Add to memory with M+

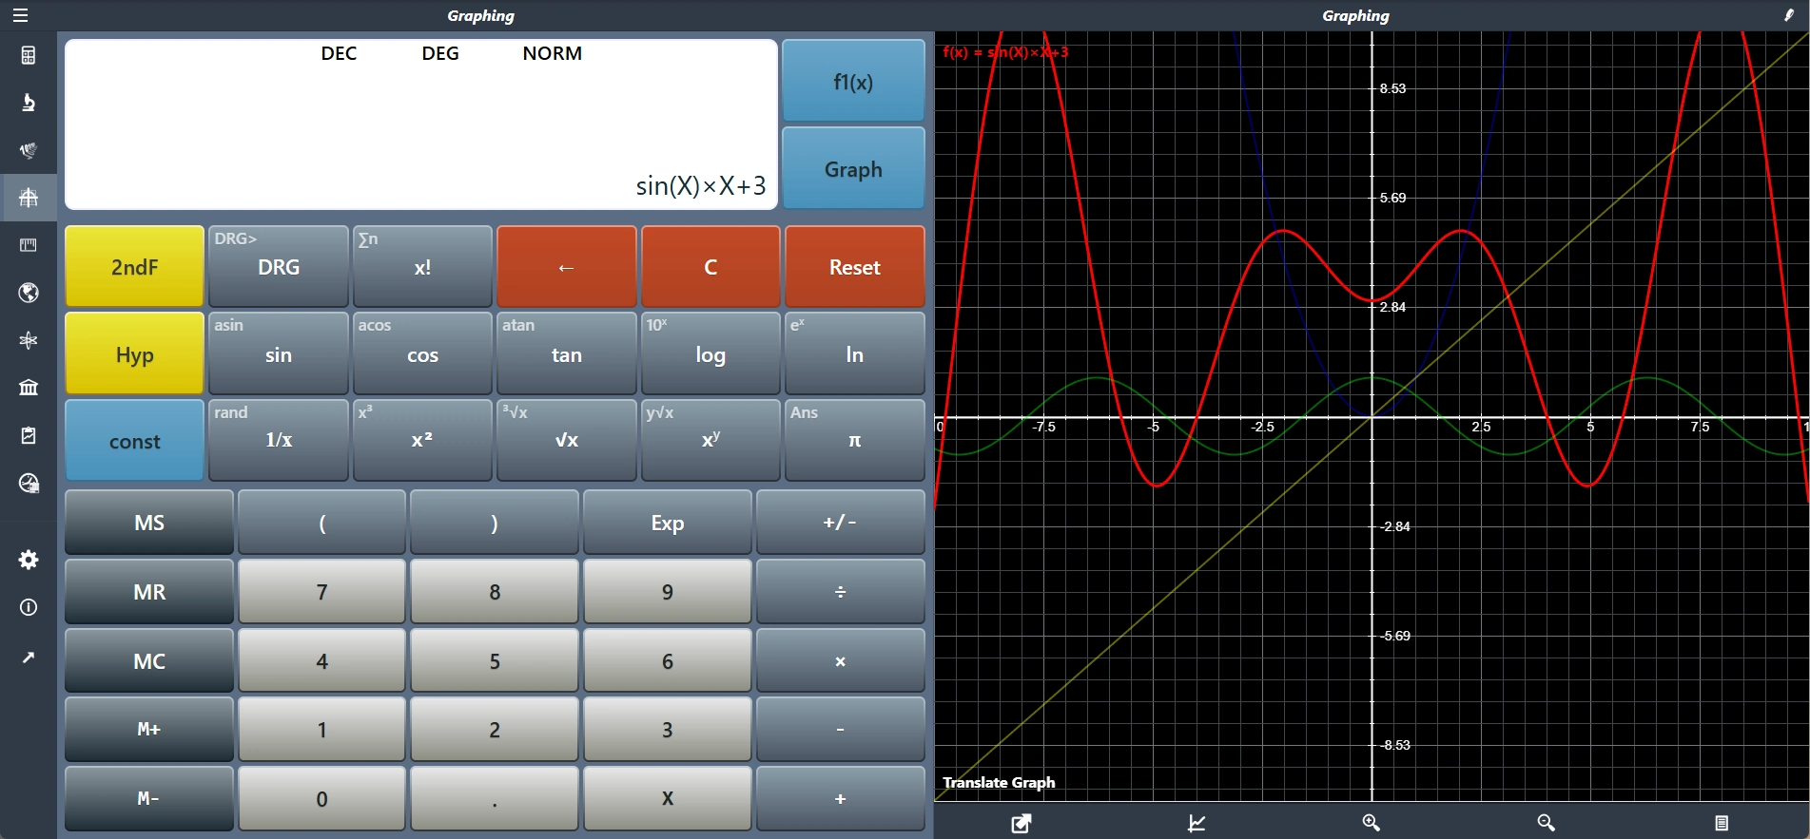point(149,730)
